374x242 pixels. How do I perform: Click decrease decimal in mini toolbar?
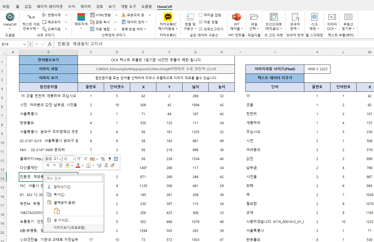(106, 165)
